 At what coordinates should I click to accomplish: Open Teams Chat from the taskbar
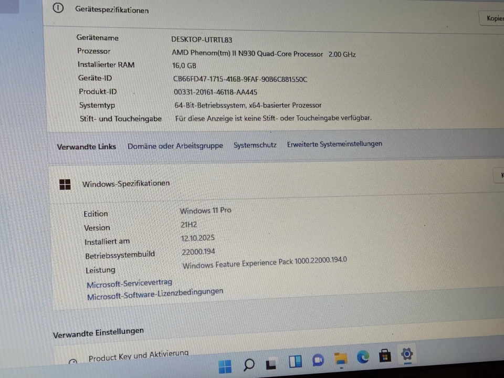318,361
